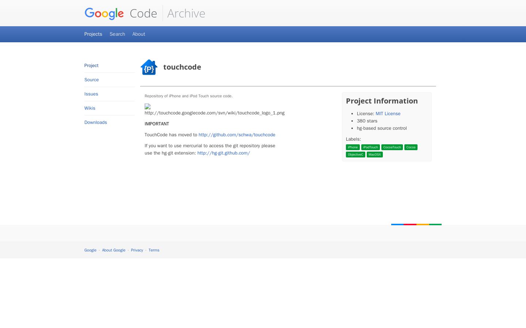Screen dimensions: 526x328
Task: Click the broken touchcode logo image
Action: point(148,106)
